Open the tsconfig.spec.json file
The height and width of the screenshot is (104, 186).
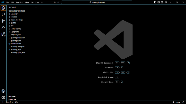pyautogui.click(x=23, y=53)
